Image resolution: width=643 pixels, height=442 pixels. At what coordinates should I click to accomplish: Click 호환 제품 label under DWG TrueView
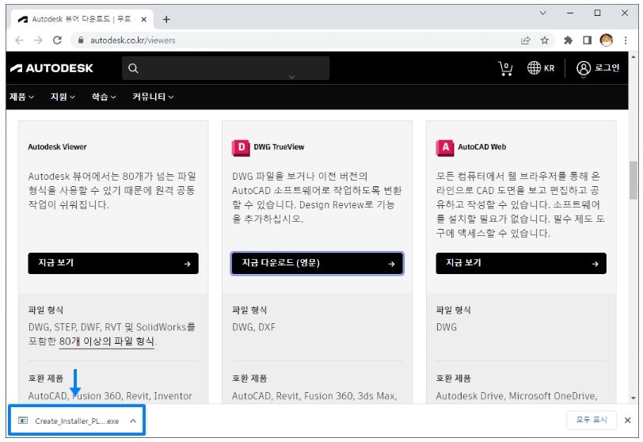pos(249,379)
